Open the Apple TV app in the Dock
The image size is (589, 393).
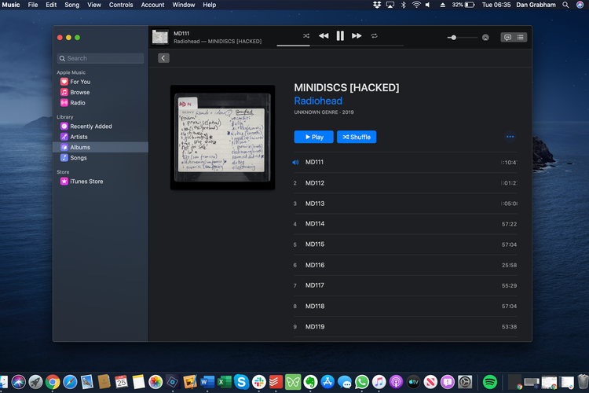tap(413, 382)
